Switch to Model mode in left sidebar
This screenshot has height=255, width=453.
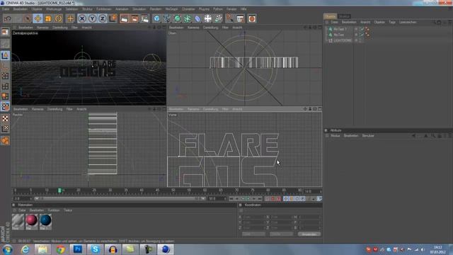pyautogui.click(x=5, y=55)
